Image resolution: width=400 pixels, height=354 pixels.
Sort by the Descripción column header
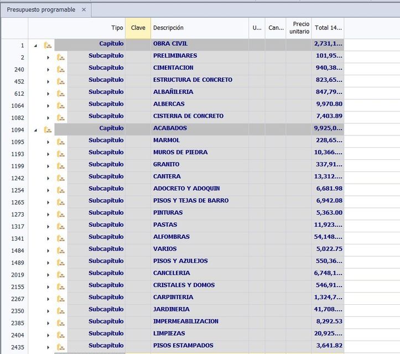199,28
